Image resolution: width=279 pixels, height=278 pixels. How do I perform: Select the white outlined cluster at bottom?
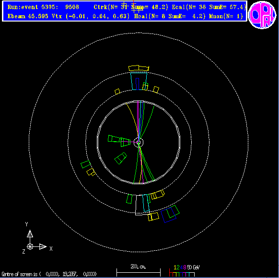[142, 205]
